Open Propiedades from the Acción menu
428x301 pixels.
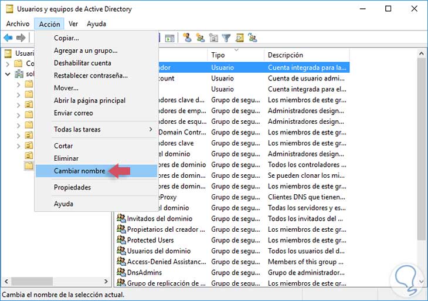96,187
